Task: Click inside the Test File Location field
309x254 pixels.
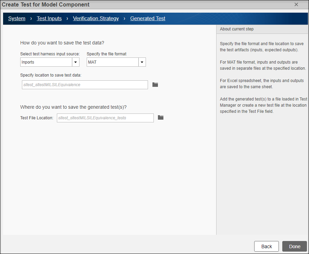Action: click(105, 118)
